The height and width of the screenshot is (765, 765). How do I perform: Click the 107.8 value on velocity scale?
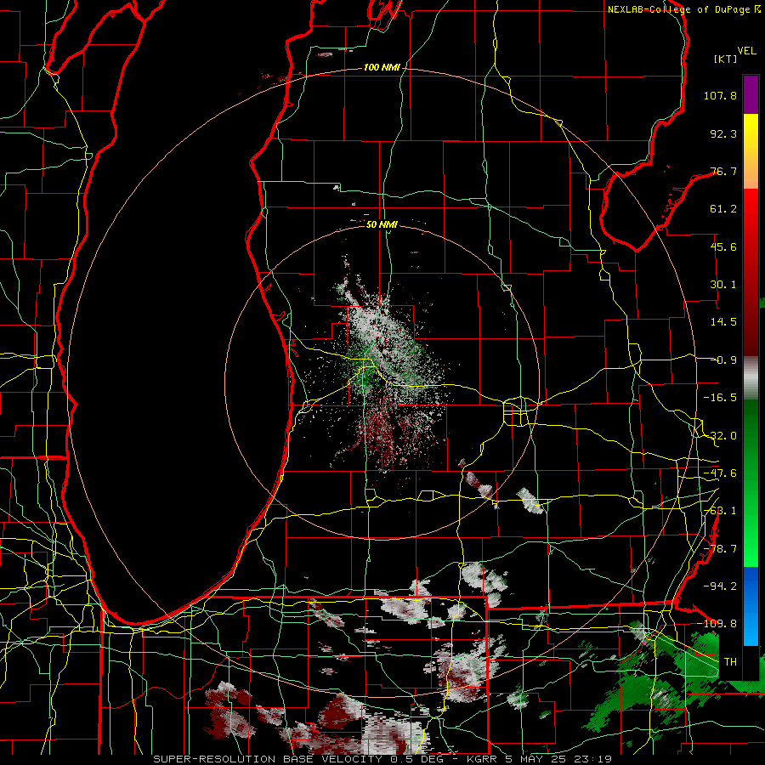click(720, 95)
